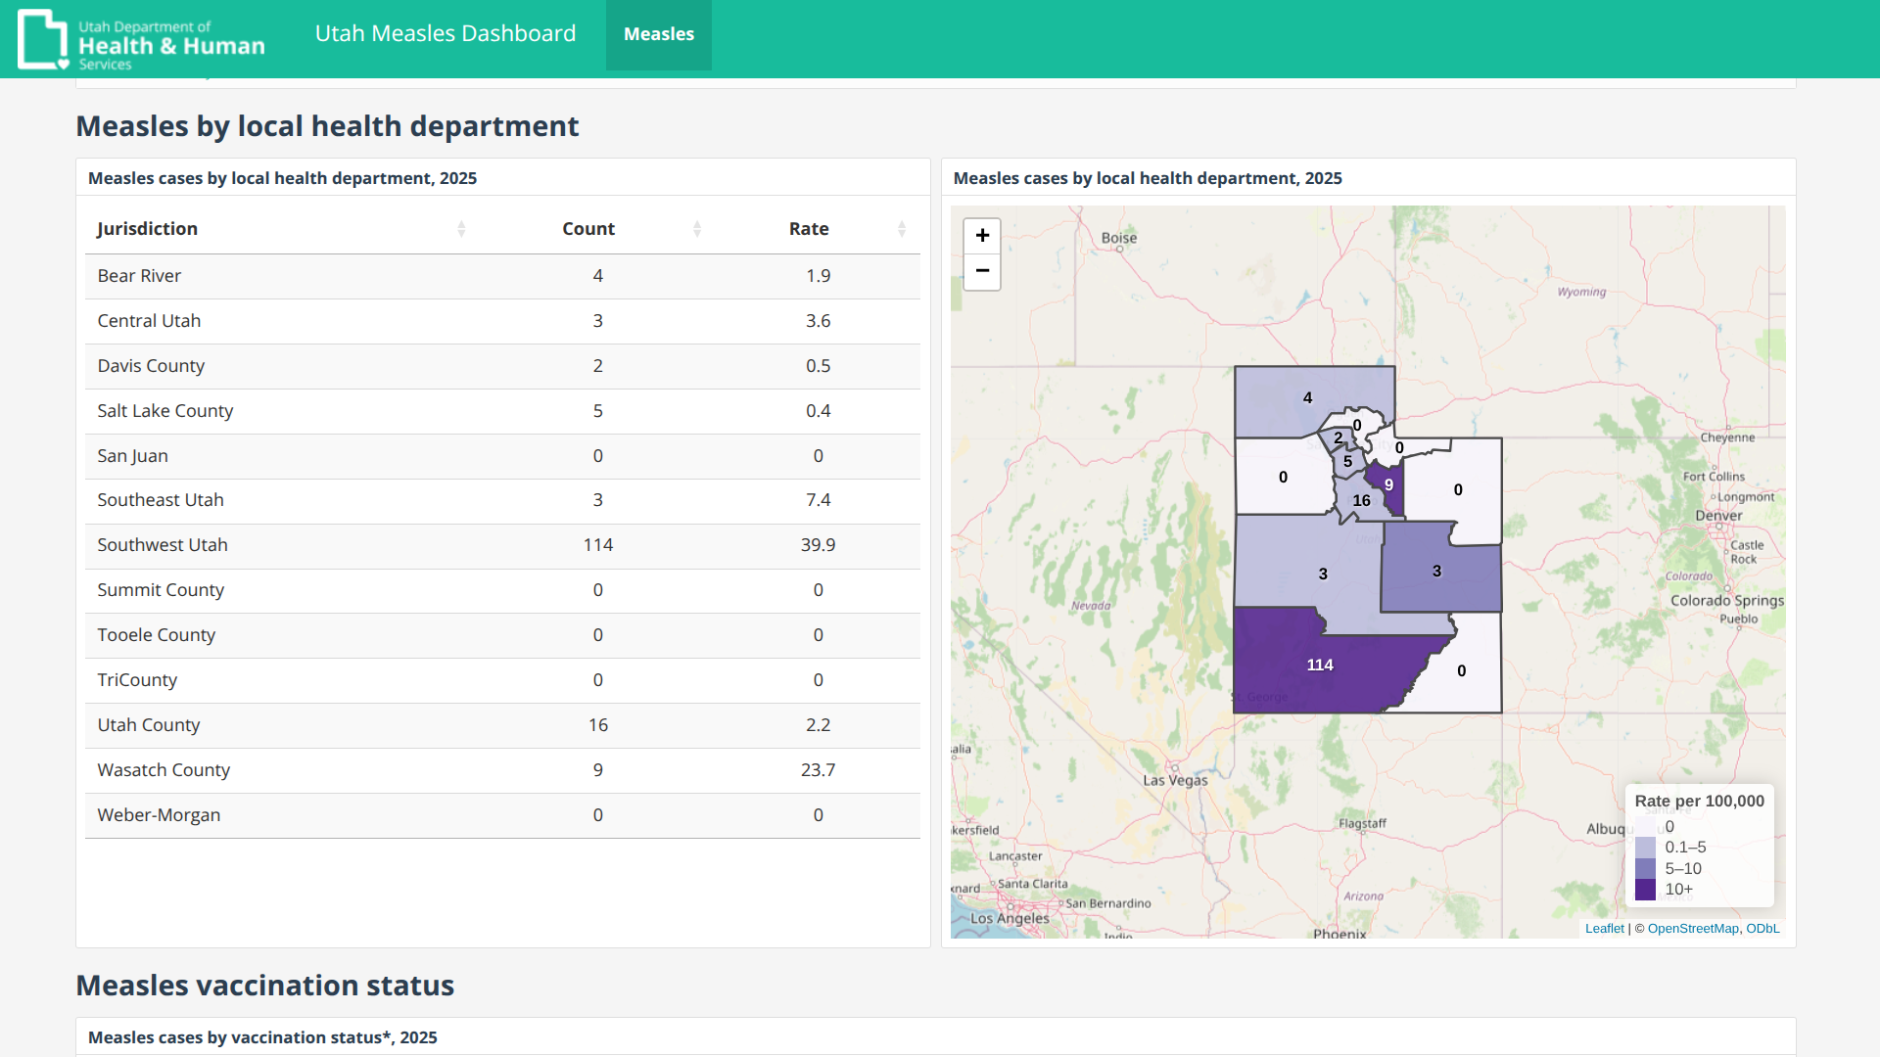Open the OpenStreetMap attribution link
Image resolution: width=1880 pixels, height=1057 pixels.
click(1693, 929)
